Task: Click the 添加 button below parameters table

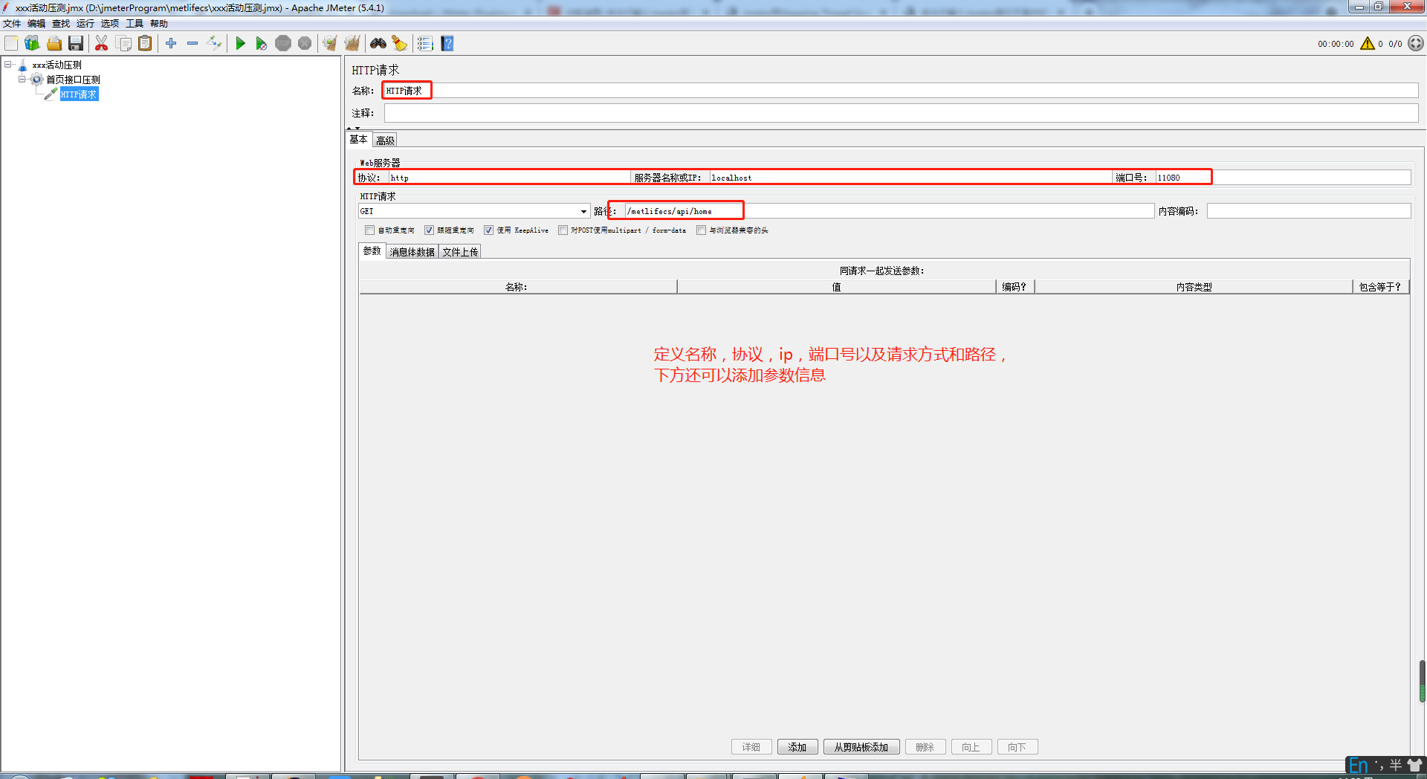Action: [x=797, y=747]
